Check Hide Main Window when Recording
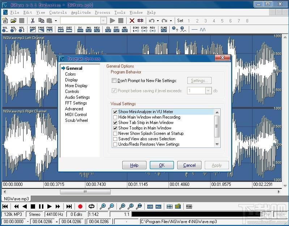The height and width of the screenshot is (226, 289). [x=115, y=117]
